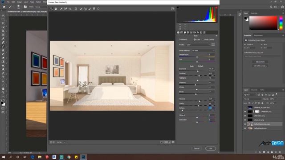Open the Lens Corrections panel tab icon
This screenshot has height=160, width=285.
195,32
